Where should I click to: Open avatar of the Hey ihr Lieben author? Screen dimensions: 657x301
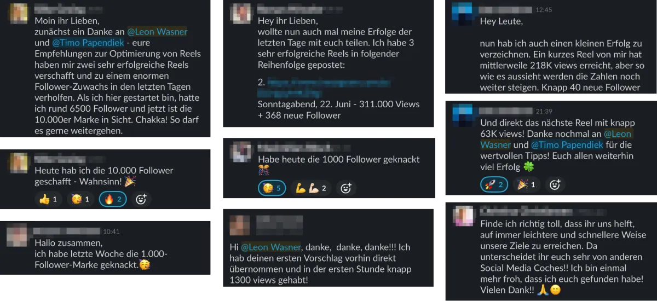click(x=240, y=14)
